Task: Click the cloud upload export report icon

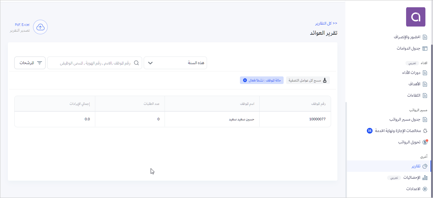Action: click(40, 27)
